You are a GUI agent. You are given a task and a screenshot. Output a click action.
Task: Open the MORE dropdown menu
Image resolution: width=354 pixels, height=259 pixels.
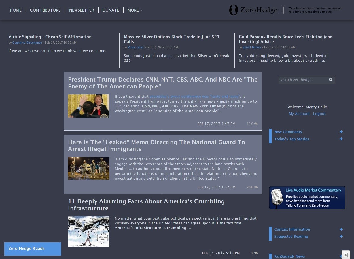pyautogui.click(x=135, y=10)
